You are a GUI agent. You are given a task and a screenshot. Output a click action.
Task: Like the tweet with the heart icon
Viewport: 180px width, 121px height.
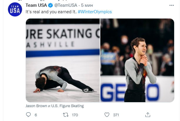[x=107, y=115]
